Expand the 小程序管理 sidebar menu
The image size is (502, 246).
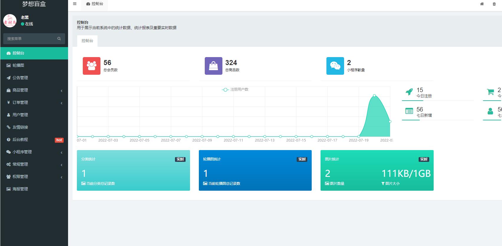pyautogui.click(x=34, y=152)
